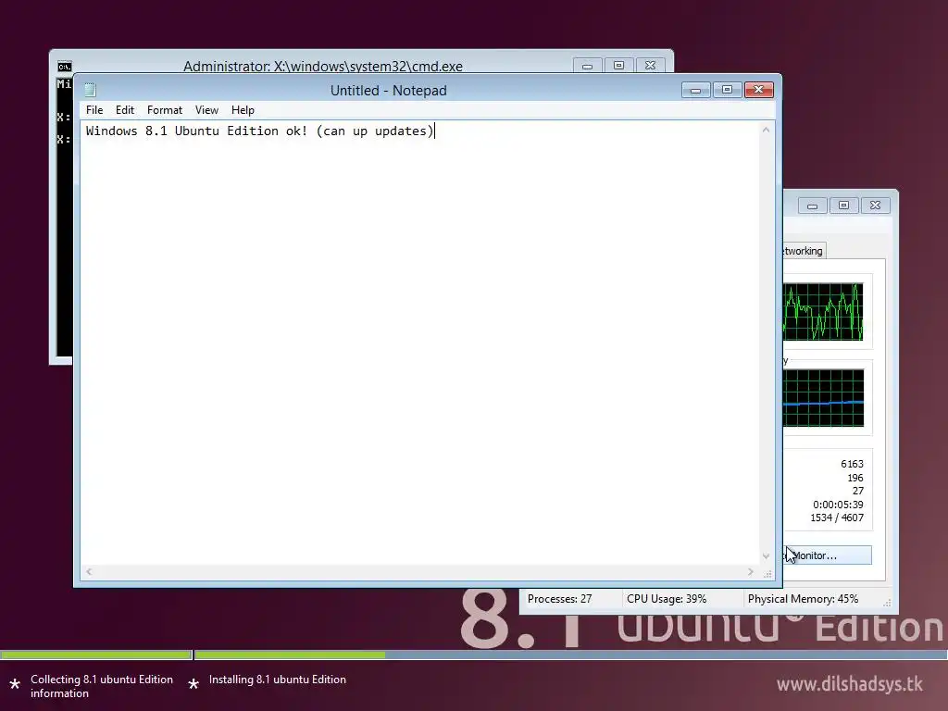The image size is (948, 711).
Task: Close the Task Manager window
Action: [x=876, y=206]
